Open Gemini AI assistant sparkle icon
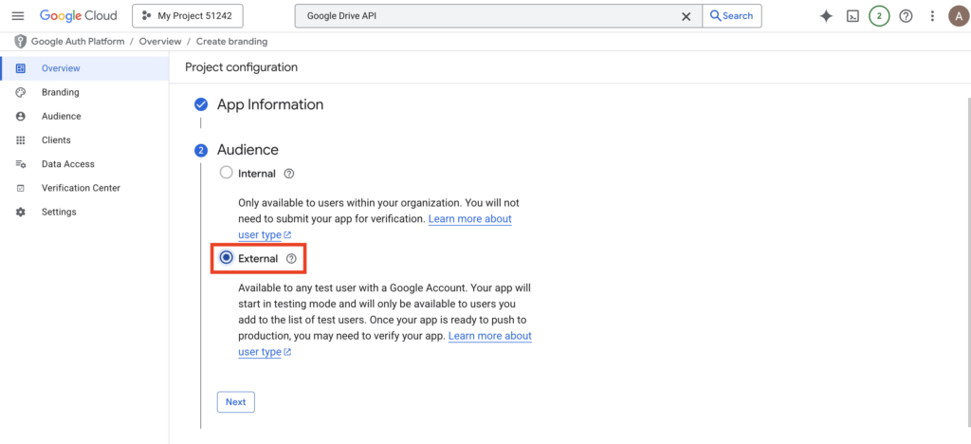 826,16
